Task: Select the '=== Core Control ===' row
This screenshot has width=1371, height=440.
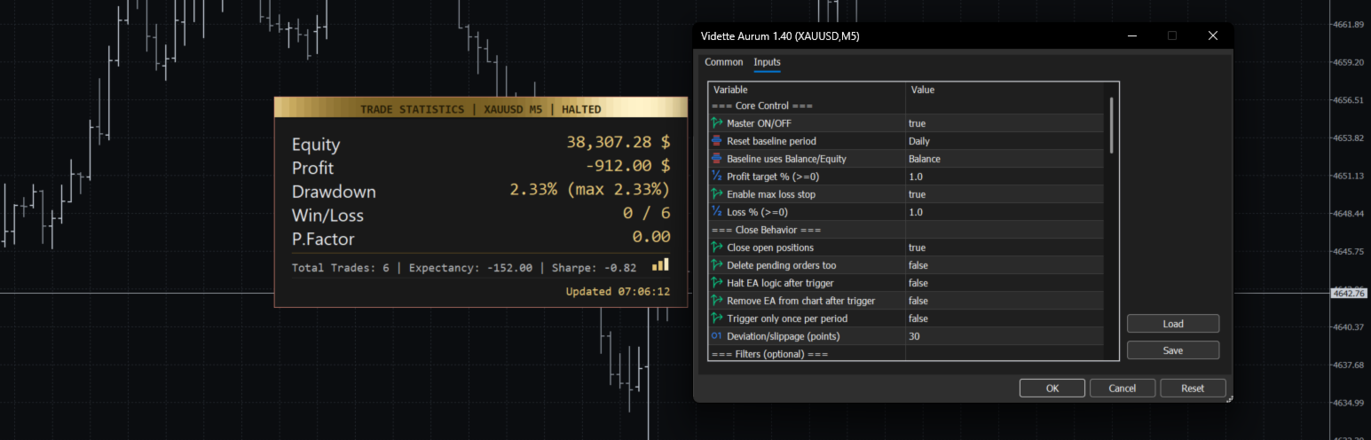Action: [906, 106]
